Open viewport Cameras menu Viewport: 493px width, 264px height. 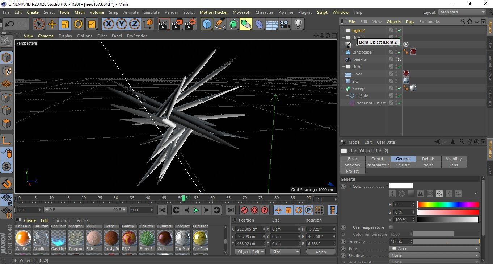(x=46, y=36)
